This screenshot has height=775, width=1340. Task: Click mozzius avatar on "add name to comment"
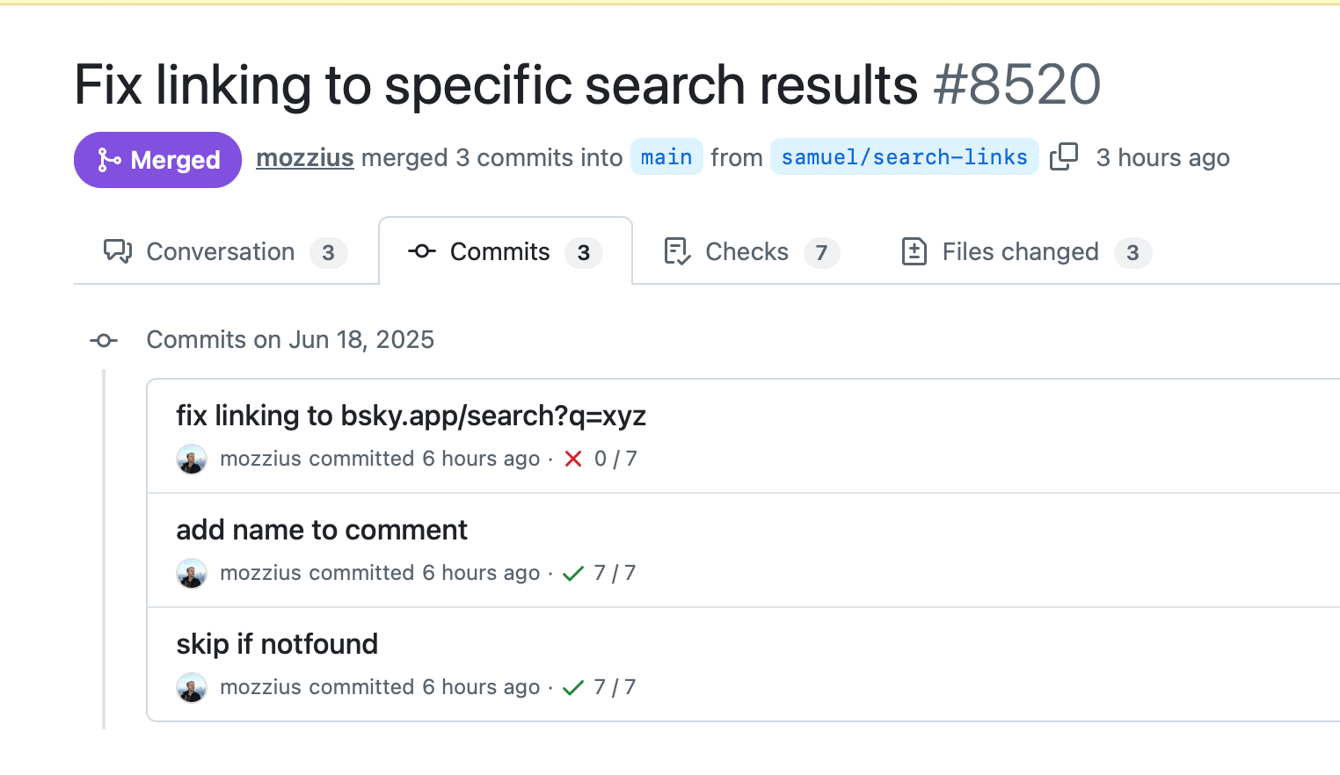(192, 573)
